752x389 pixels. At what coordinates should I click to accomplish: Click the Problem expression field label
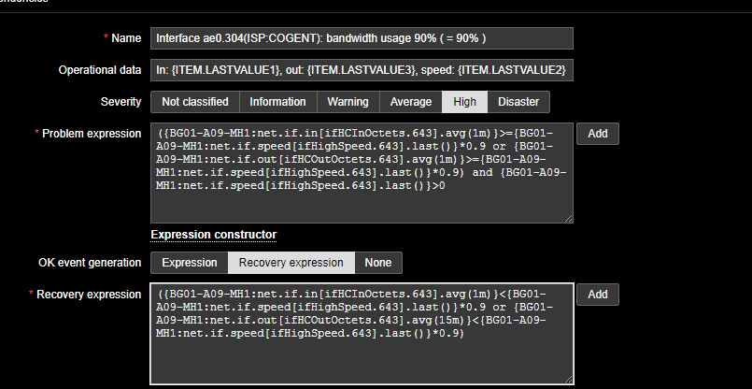[92, 134]
